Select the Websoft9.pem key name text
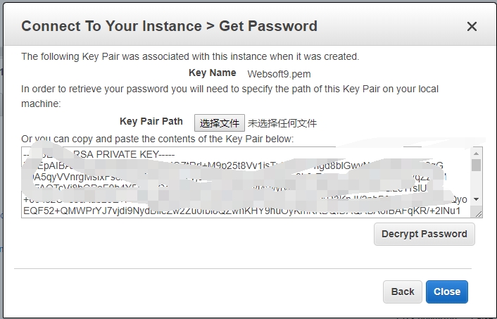The image size is (497, 319). (279, 73)
